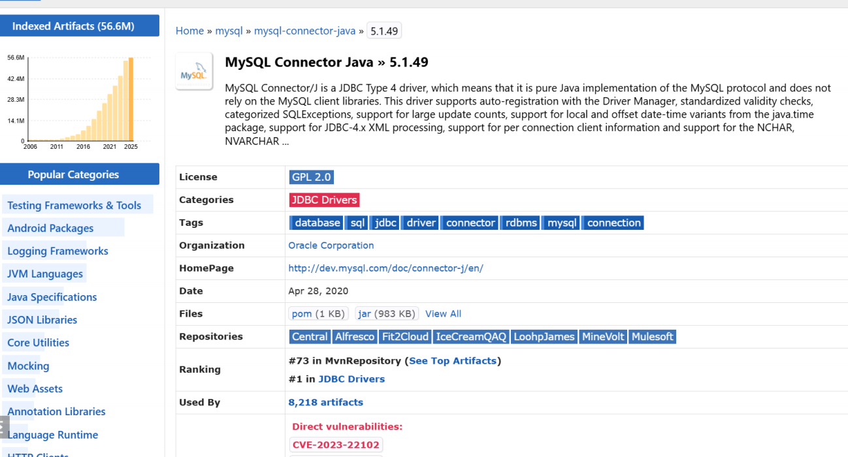Open the Web Assets category
The image size is (848, 457).
pos(35,388)
